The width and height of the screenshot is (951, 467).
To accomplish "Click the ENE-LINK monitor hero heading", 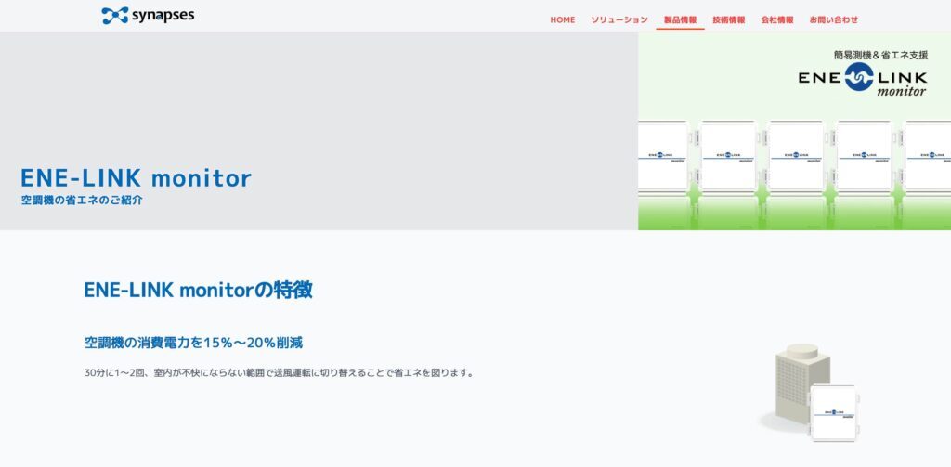I will [136, 178].
